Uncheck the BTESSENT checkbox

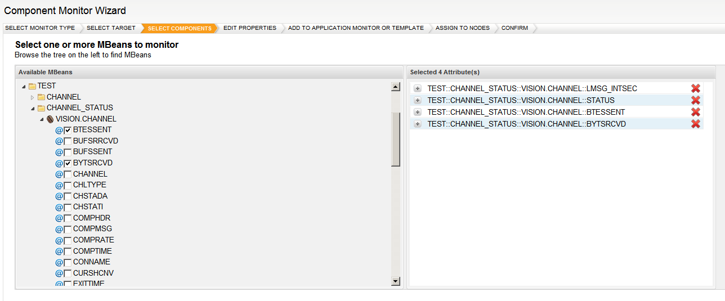(68, 130)
